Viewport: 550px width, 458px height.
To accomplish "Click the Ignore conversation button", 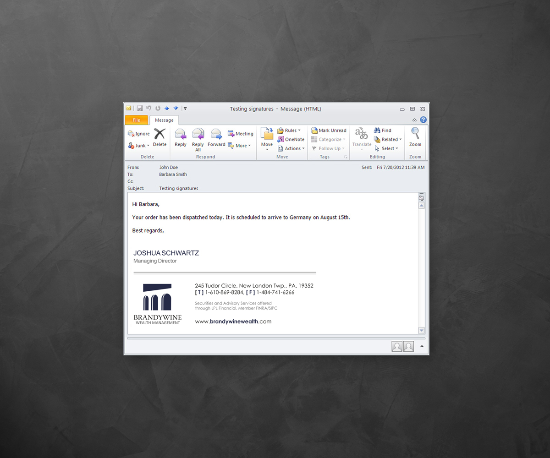I will [139, 134].
